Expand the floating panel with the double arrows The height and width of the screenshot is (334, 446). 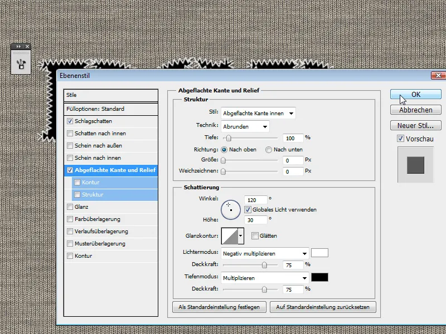coord(18,47)
